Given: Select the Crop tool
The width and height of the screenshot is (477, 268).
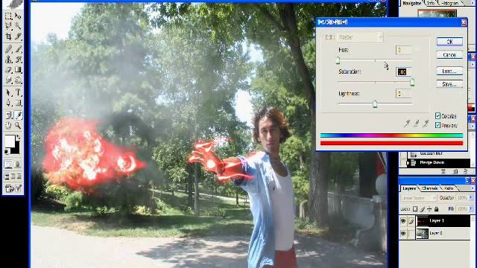Looking at the screenshot, I should (8, 36).
